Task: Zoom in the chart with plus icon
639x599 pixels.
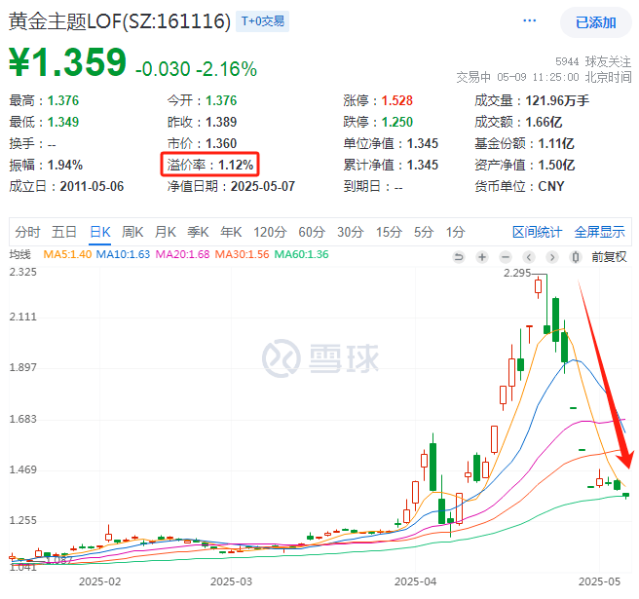Action: click(482, 257)
